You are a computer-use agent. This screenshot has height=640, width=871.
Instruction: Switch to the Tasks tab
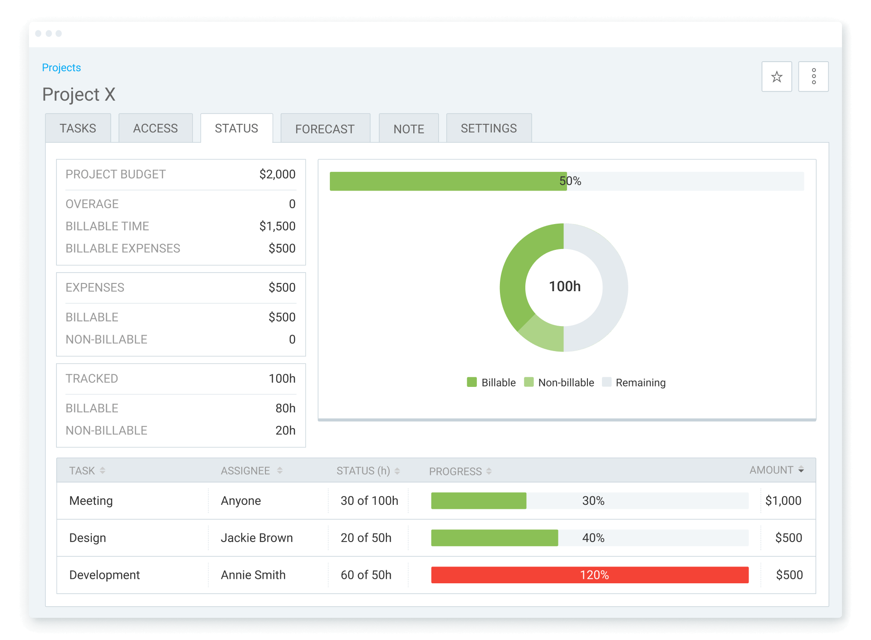[78, 128]
